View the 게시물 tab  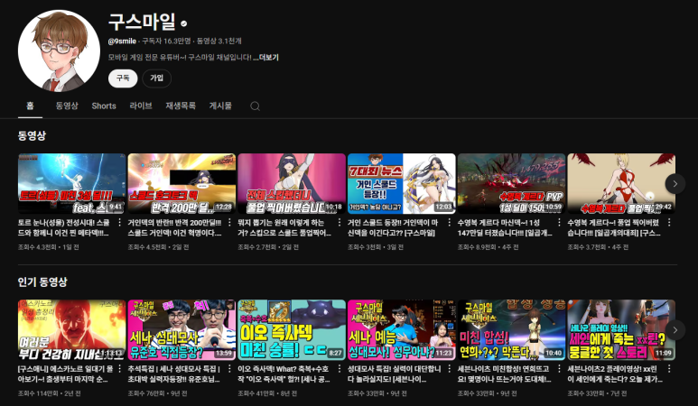(220, 106)
